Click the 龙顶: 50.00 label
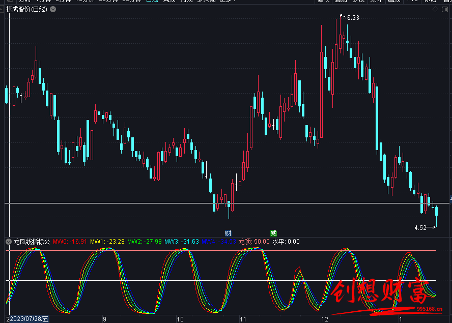The height and width of the screenshot is (323, 452). tap(254, 242)
